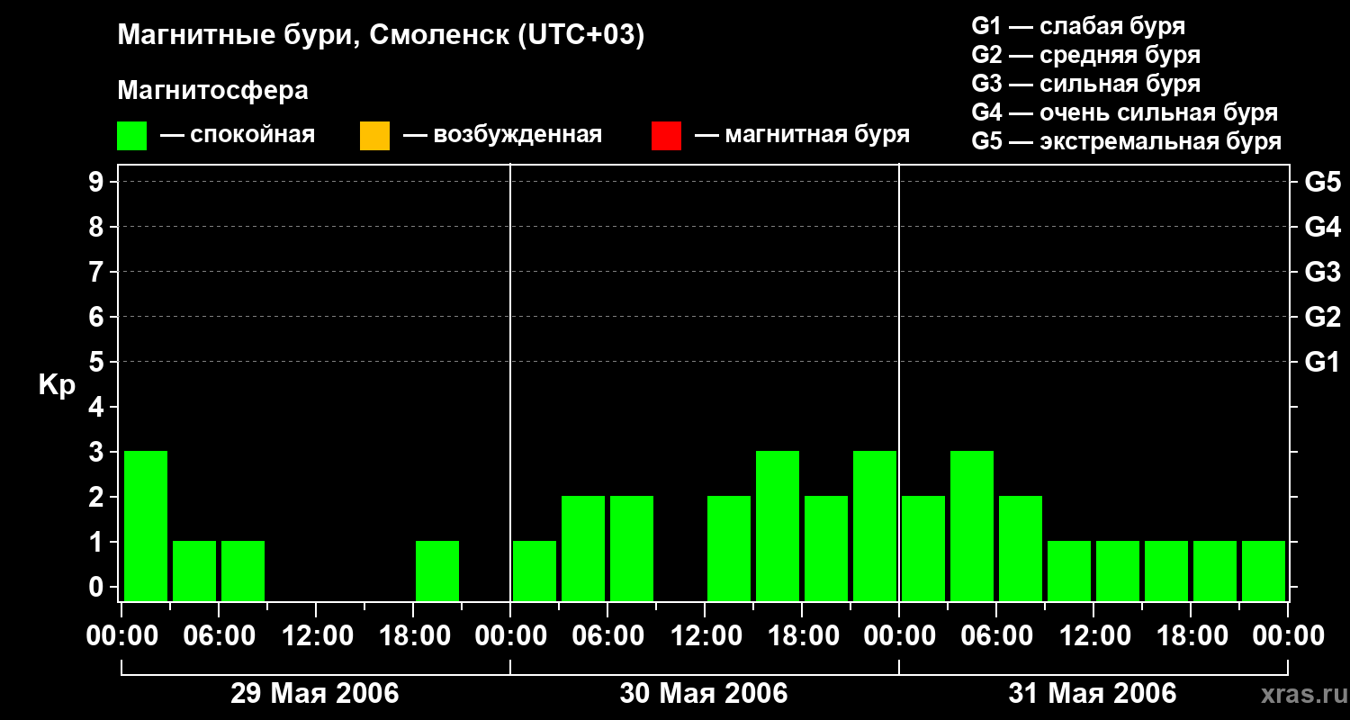Click the Kp 3 bar on 31 May

(x=972, y=526)
